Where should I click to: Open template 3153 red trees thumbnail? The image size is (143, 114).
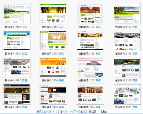[90, 14]
